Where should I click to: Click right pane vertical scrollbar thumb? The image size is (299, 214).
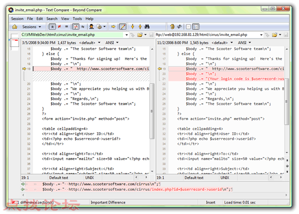tap(287, 102)
